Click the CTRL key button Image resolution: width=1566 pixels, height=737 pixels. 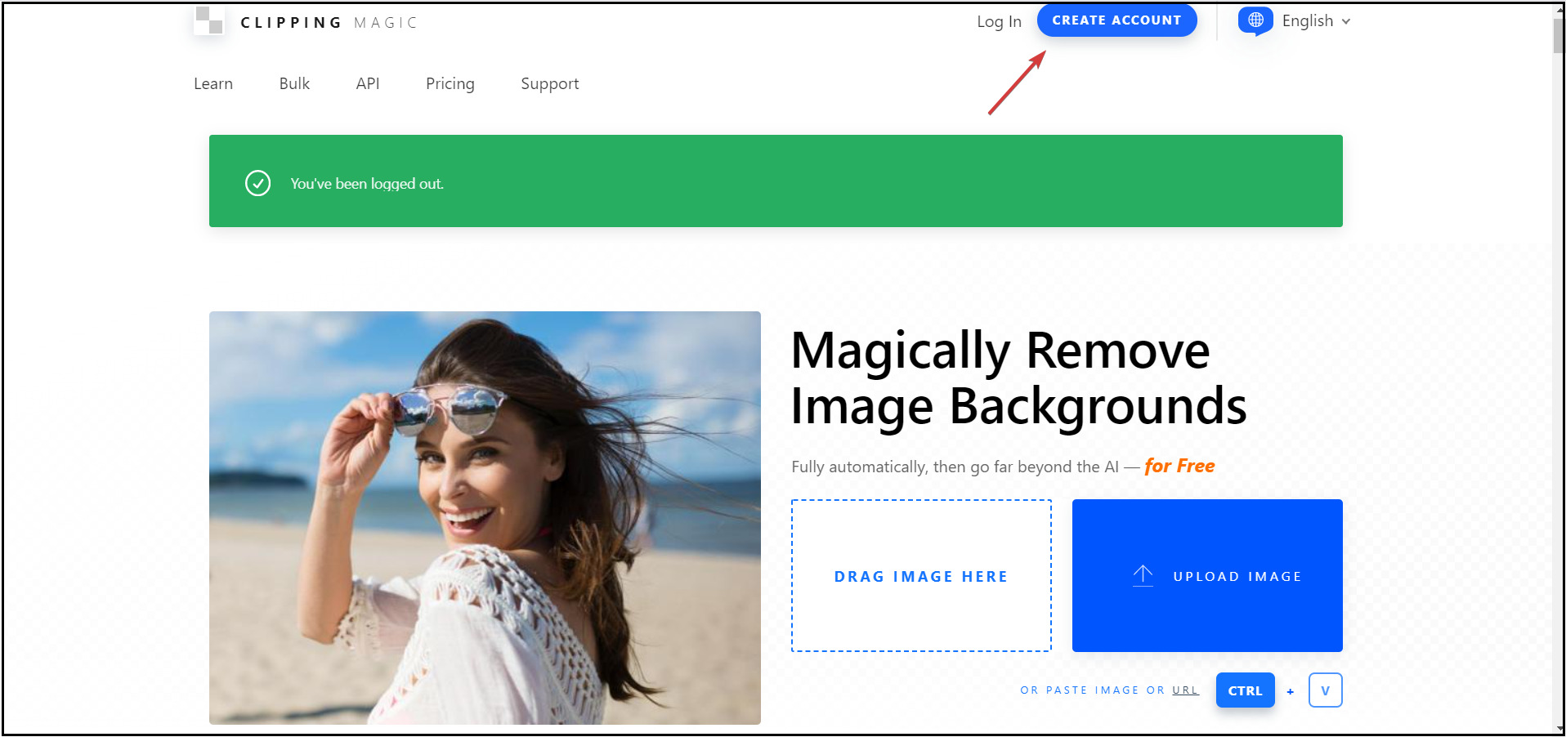point(1245,690)
